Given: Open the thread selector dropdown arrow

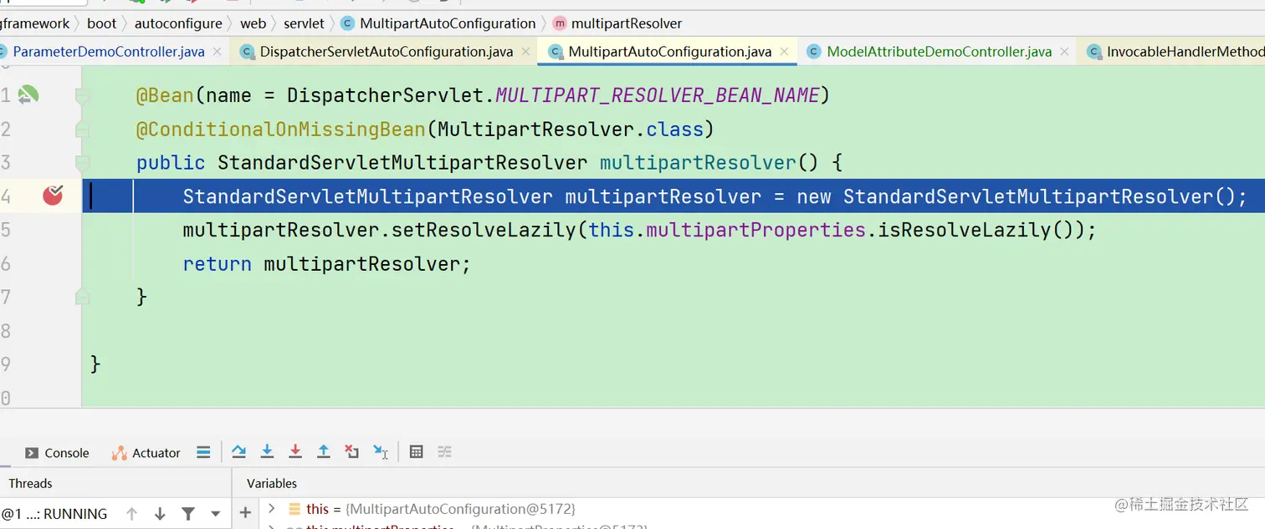Looking at the screenshot, I should click(216, 514).
